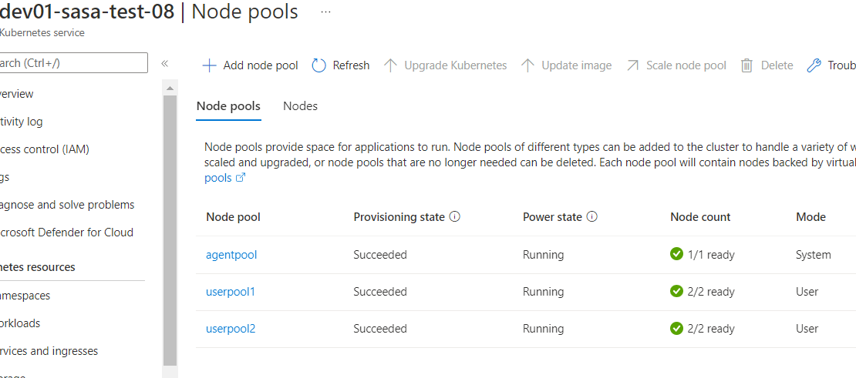Click Succeeded in the userpool2 row

(x=380, y=329)
